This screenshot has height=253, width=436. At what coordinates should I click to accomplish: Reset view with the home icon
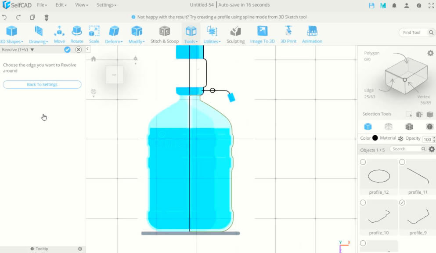point(94,59)
